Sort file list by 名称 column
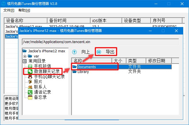Screen dimensions: 189x125 click(x=92, y=61)
